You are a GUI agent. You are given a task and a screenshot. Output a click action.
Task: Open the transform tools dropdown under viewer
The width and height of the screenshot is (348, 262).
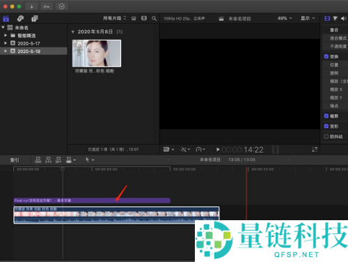[168, 149]
